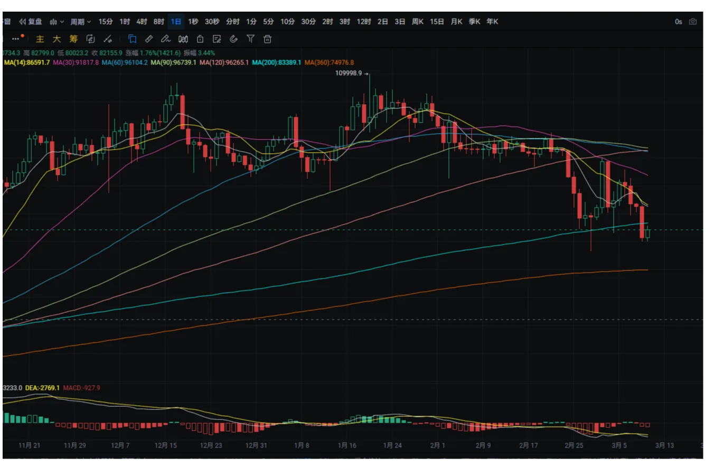Screen dimensions: 714x476
Task: Show the 月K monthly candles
Action: (456, 22)
